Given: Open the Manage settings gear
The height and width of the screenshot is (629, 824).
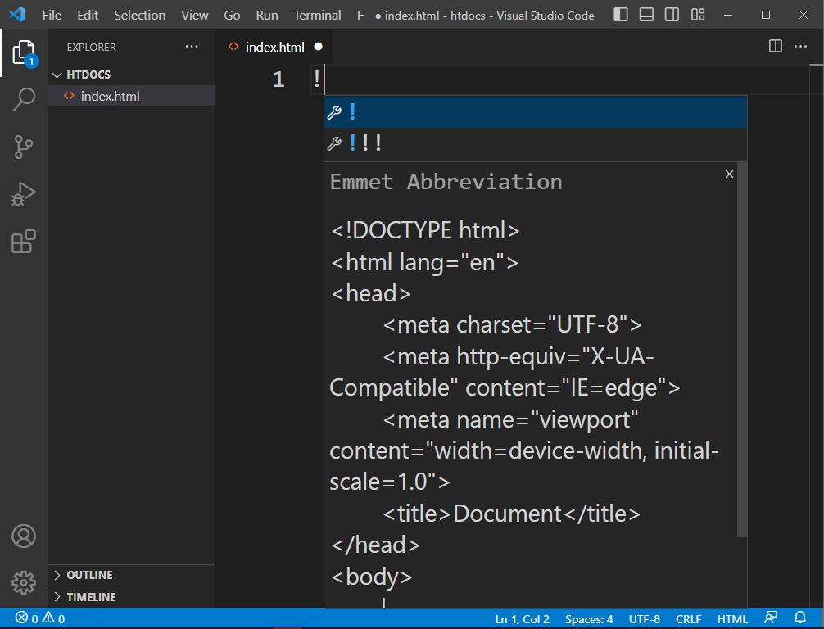Looking at the screenshot, I should (24, 583).
